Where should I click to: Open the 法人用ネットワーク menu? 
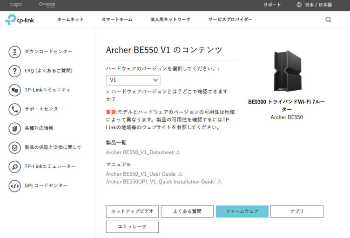170,20
